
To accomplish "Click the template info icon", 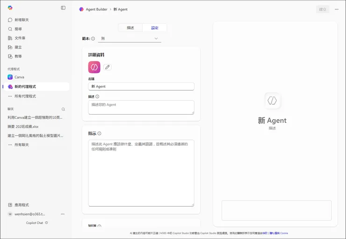I will coord(93,39).
